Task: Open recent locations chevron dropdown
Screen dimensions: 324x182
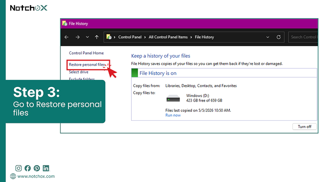Action: (x=88, y=37)
